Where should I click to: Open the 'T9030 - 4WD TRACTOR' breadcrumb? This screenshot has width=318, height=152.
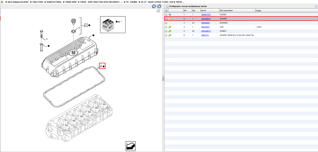(x=101, y=2)
